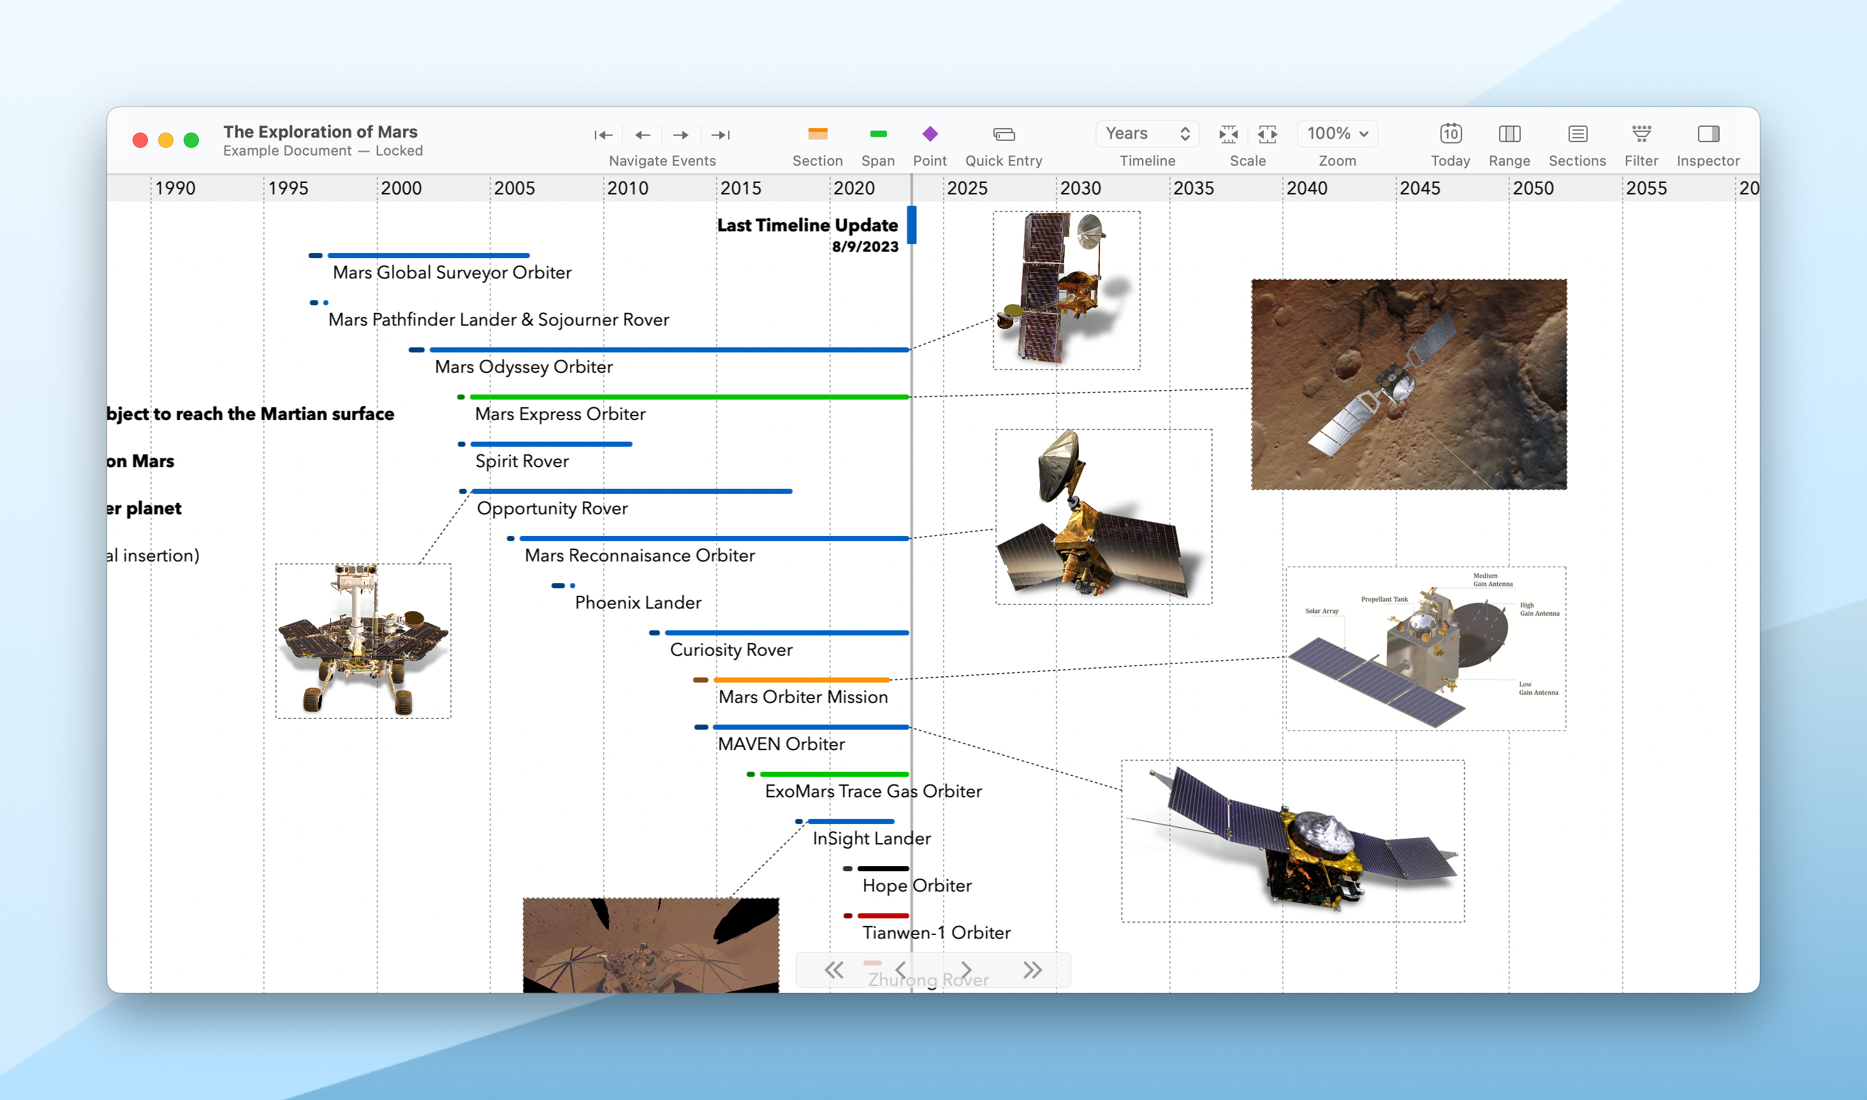Click the Opportunity Rover image thumbnail
The image size is (1867, 1100).
click(363, 639)
